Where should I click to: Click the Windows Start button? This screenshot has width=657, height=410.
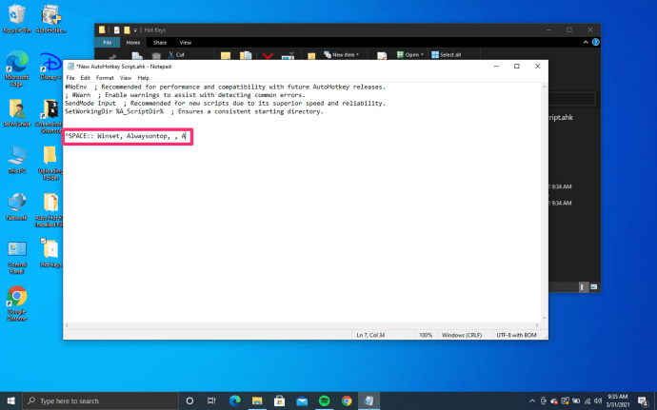(10, 400)
